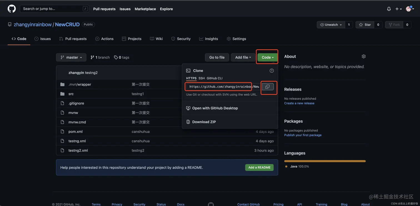Click the Add a README button
The height and width of the screenshot is (206, 420).
(259, 167)
